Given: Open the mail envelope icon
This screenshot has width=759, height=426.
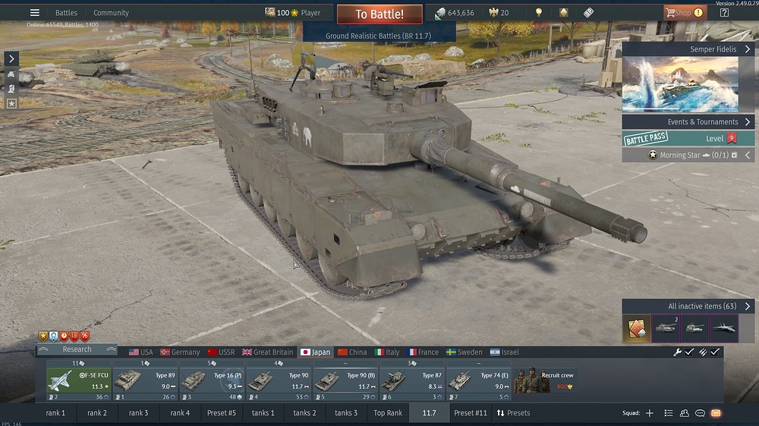Looking at the screenshot, I should click(x=716, y=413).
